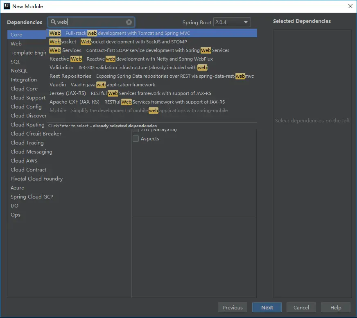Click the Previous button
357x318 pixels.
click(233, 307)
